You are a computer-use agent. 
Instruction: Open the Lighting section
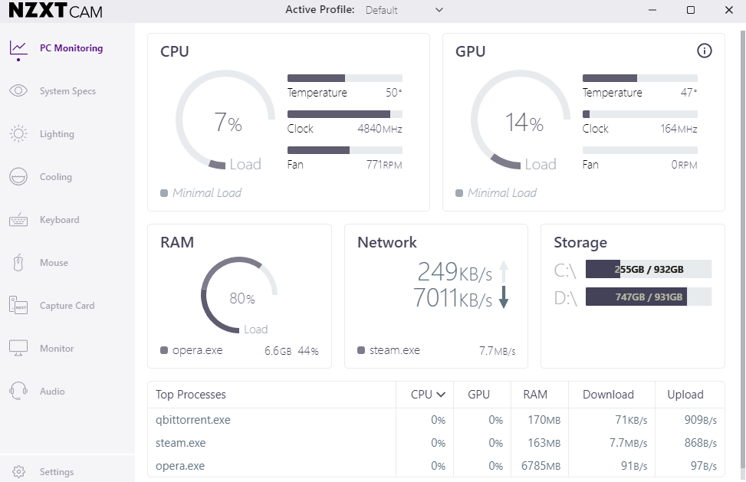57,134
